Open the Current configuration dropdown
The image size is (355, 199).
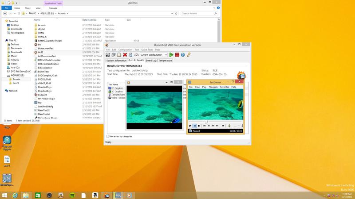click(x=154, y=55)
